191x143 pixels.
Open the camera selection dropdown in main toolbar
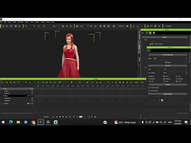click(84, 26)
